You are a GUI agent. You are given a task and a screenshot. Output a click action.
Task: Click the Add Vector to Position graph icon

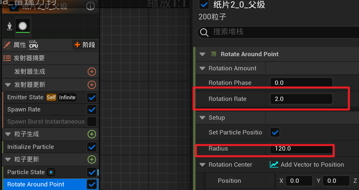(x=274, y=164)
